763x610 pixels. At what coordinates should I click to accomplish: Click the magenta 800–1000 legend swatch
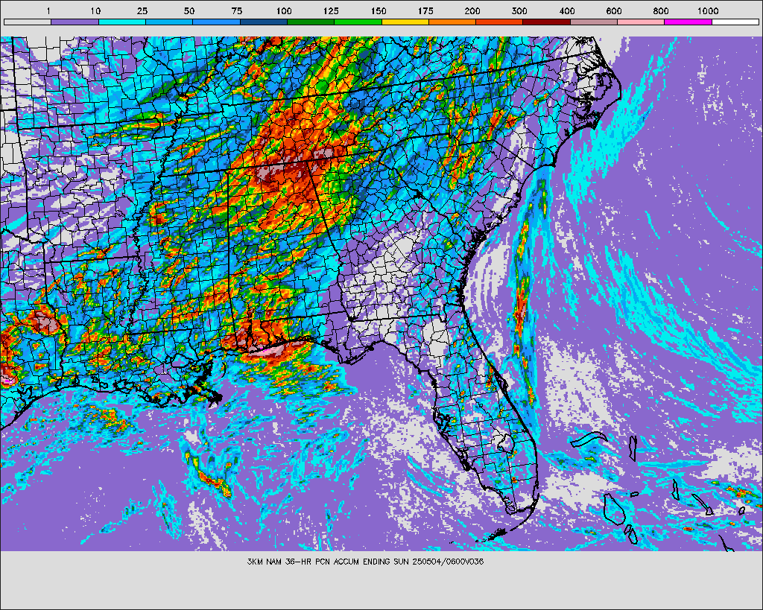[688, 22]
